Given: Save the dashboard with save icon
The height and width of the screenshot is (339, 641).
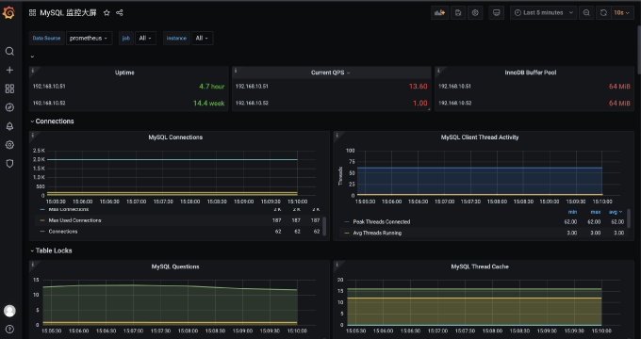Looking at the screenshot, I should click(458, 12).
